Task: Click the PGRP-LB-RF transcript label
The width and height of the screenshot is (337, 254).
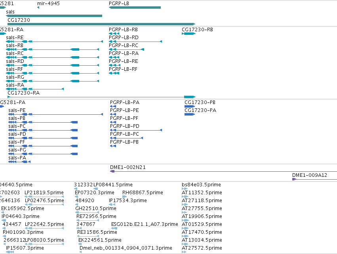Action: [x=123, y=69]
